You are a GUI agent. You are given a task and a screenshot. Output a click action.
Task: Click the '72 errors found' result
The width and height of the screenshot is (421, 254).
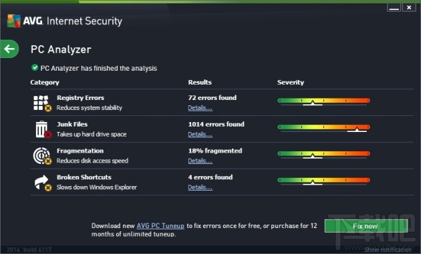(212, 98)
